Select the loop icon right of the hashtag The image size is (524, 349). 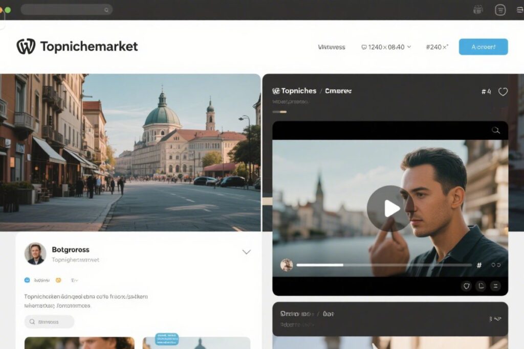[495, 265]
